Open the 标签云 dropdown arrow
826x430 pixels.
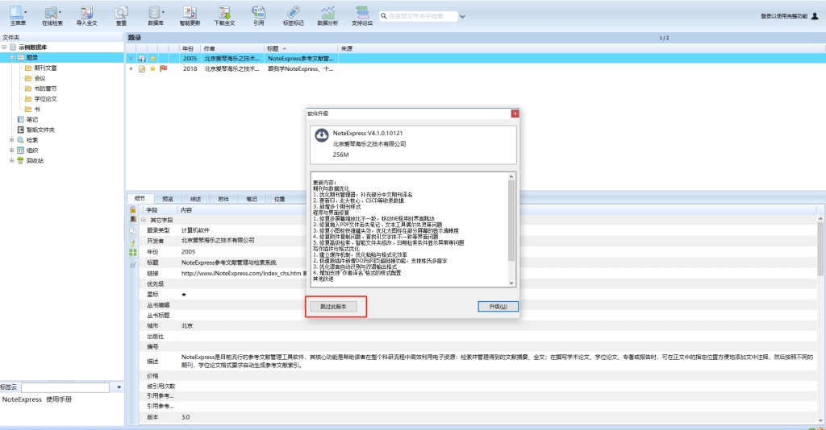point(119,387)
